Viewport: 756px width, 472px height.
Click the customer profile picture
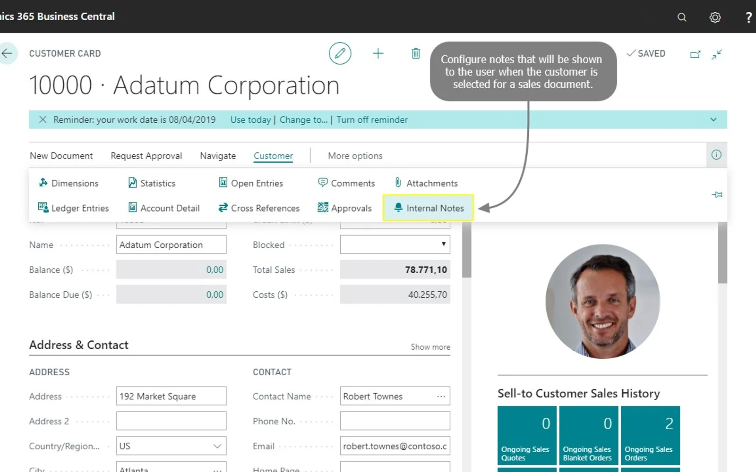click(x=602, y=301)
